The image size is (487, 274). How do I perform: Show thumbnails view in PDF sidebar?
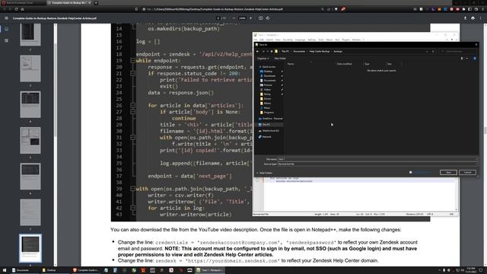pos(7,29)
